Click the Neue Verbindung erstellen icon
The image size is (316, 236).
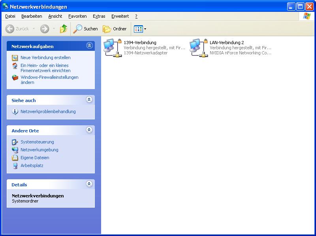click(x=15, y=58)
